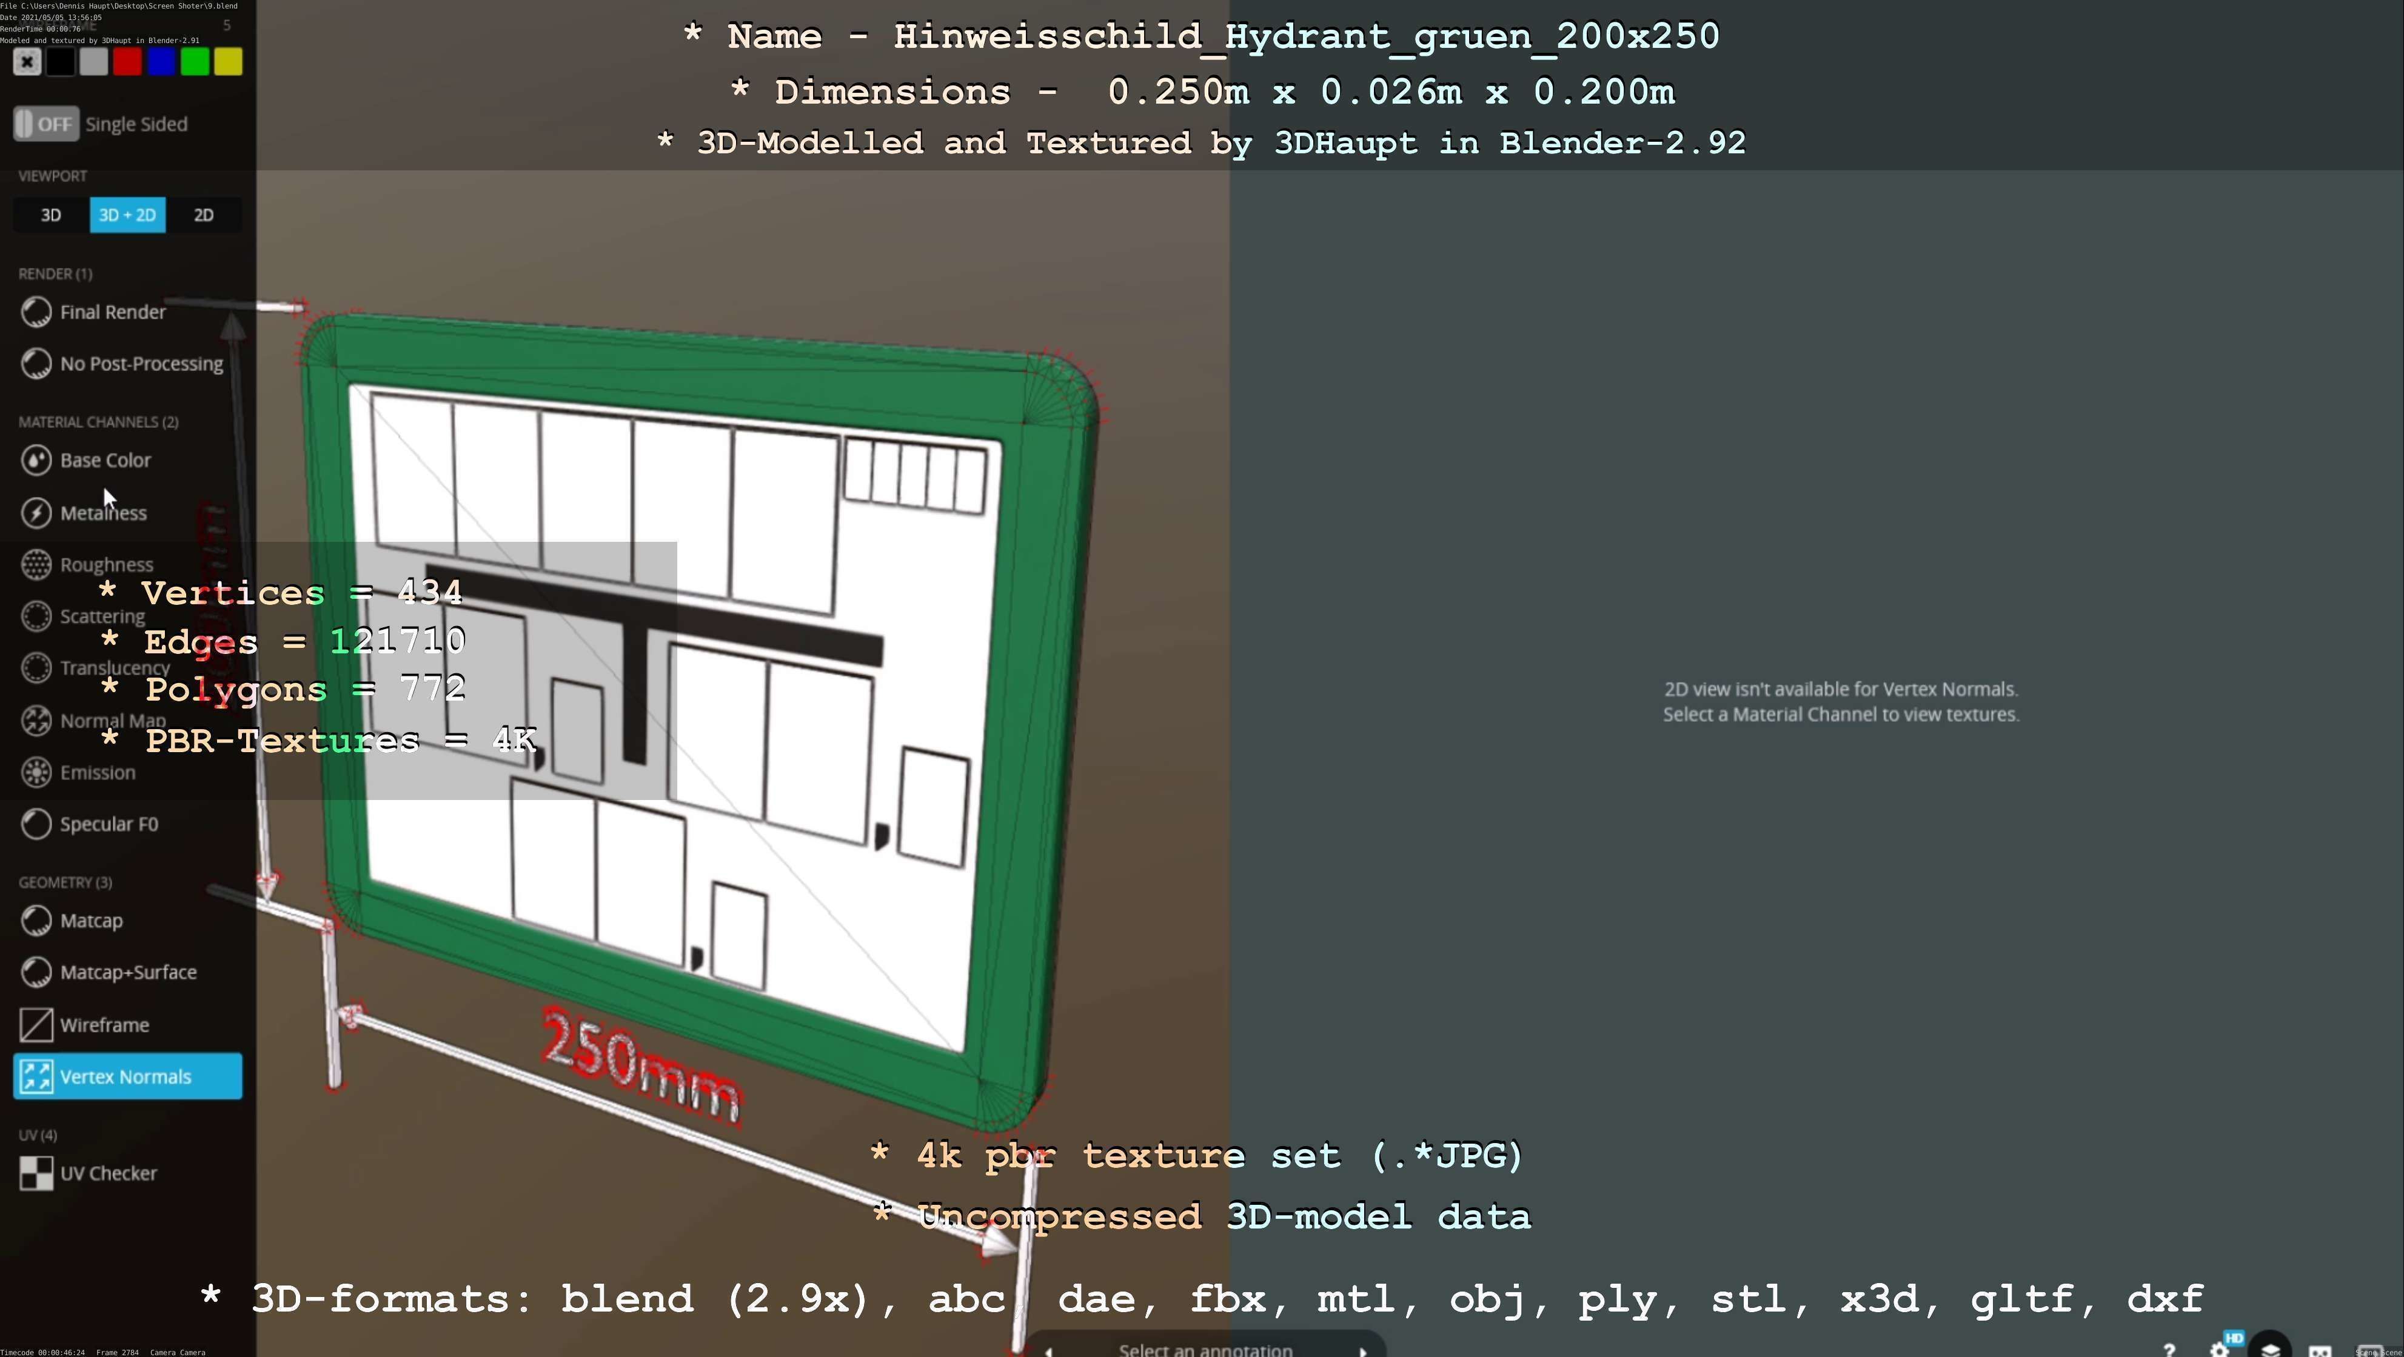
Task: Select the Final Render option
Action: point(112,313)
